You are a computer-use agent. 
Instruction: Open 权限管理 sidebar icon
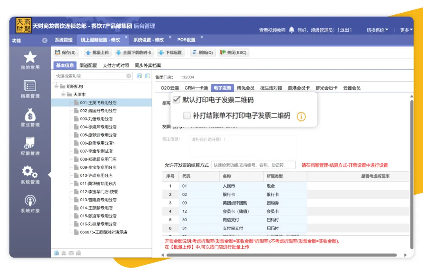click(x=30, y=143)
